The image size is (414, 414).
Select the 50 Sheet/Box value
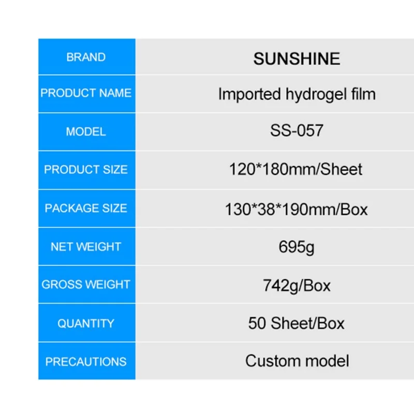click(x=296, y=323)
